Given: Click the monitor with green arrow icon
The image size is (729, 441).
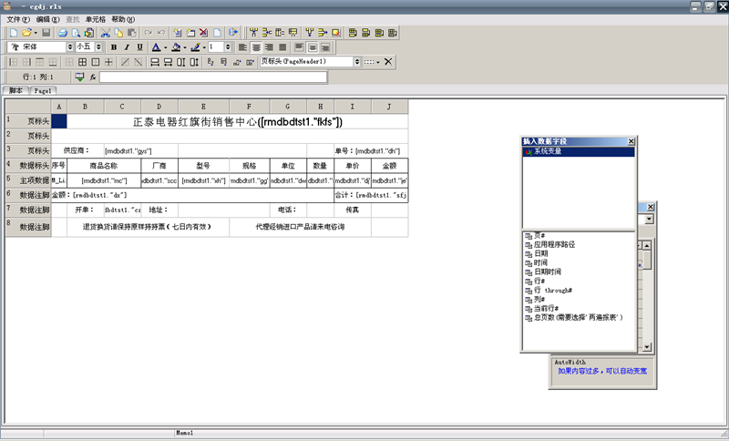Looking at the screenshot, I should coord(79,77).
